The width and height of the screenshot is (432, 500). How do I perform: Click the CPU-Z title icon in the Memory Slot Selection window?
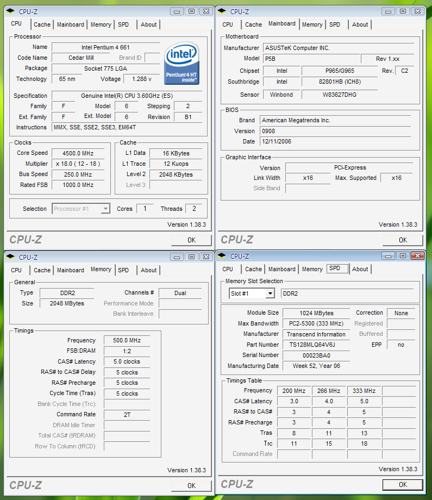pyautogui.click(x=223, y=256)
